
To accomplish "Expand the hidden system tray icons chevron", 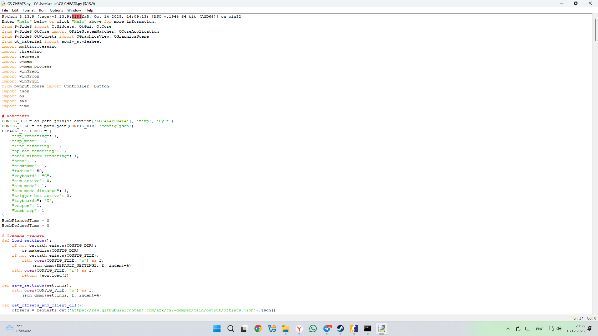I will pyautogui.click(x=508, y=329).
